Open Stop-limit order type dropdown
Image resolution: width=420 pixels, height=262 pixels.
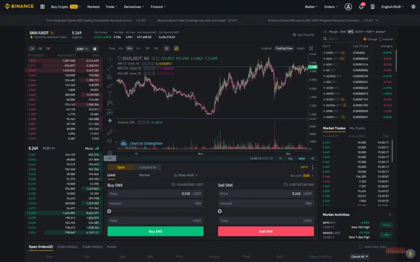[x=186, y=175]
